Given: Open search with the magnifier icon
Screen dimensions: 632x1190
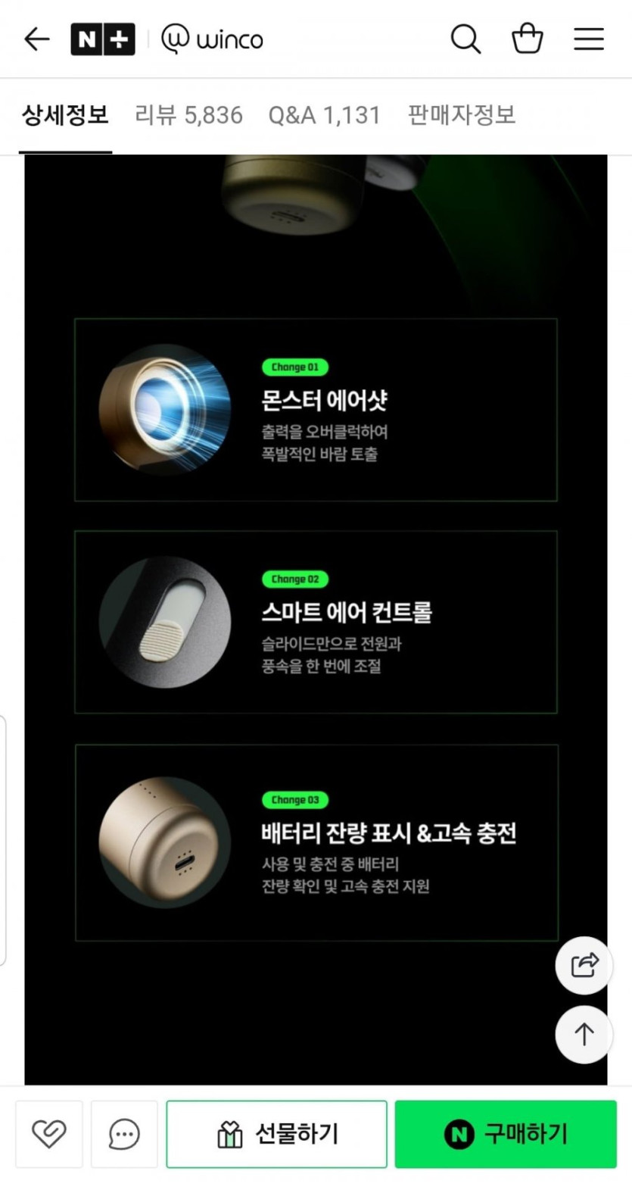Looking at the screenshot, I should [465, 39].
